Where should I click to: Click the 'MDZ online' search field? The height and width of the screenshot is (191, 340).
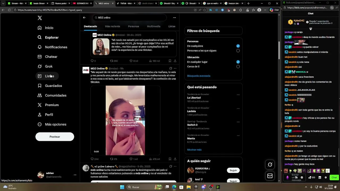(130, 18)
